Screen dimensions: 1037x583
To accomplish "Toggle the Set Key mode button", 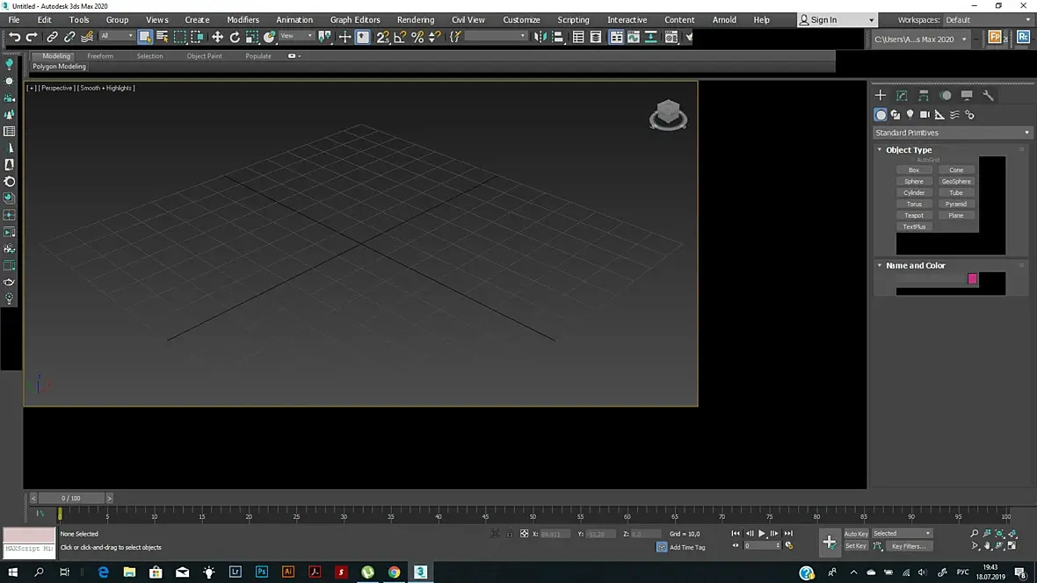I will [856, 546].
